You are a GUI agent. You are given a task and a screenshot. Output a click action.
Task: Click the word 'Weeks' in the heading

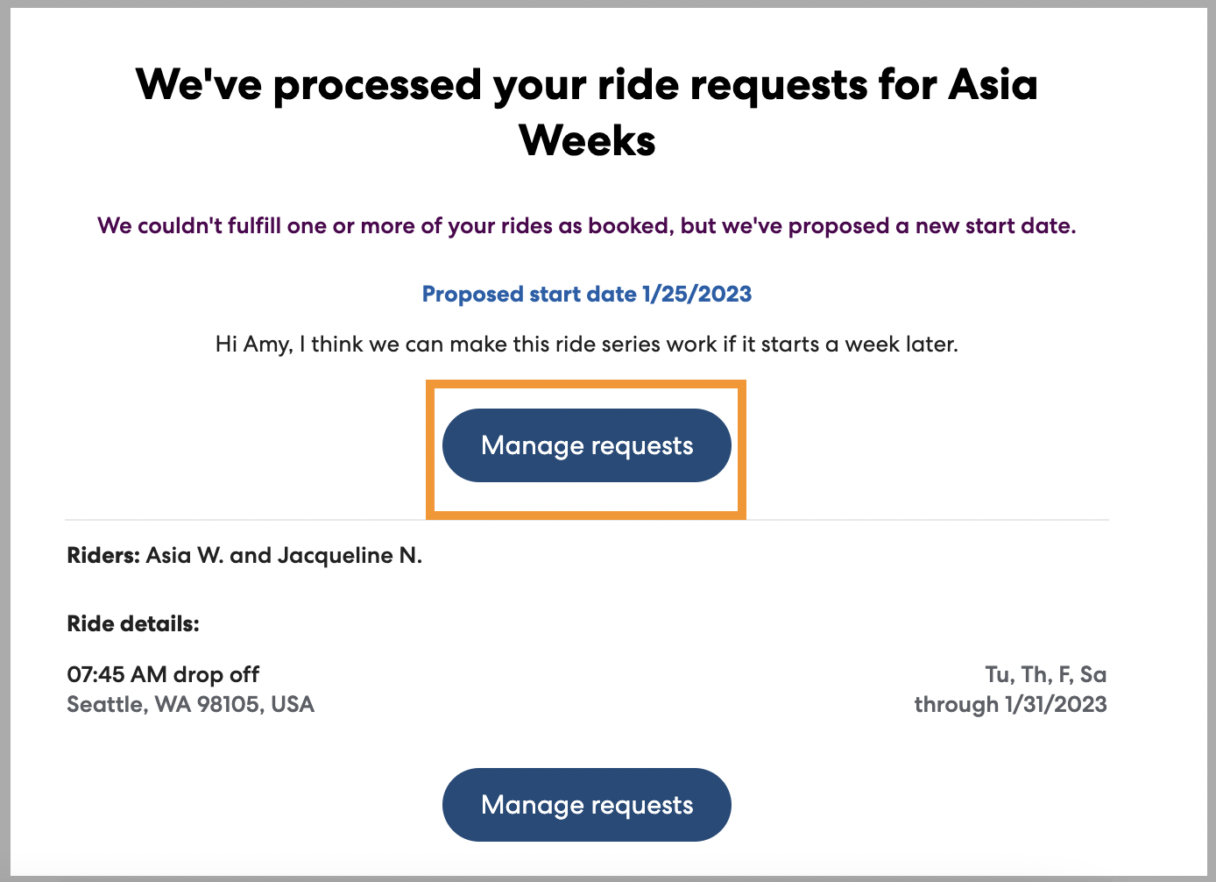point(587,140)
